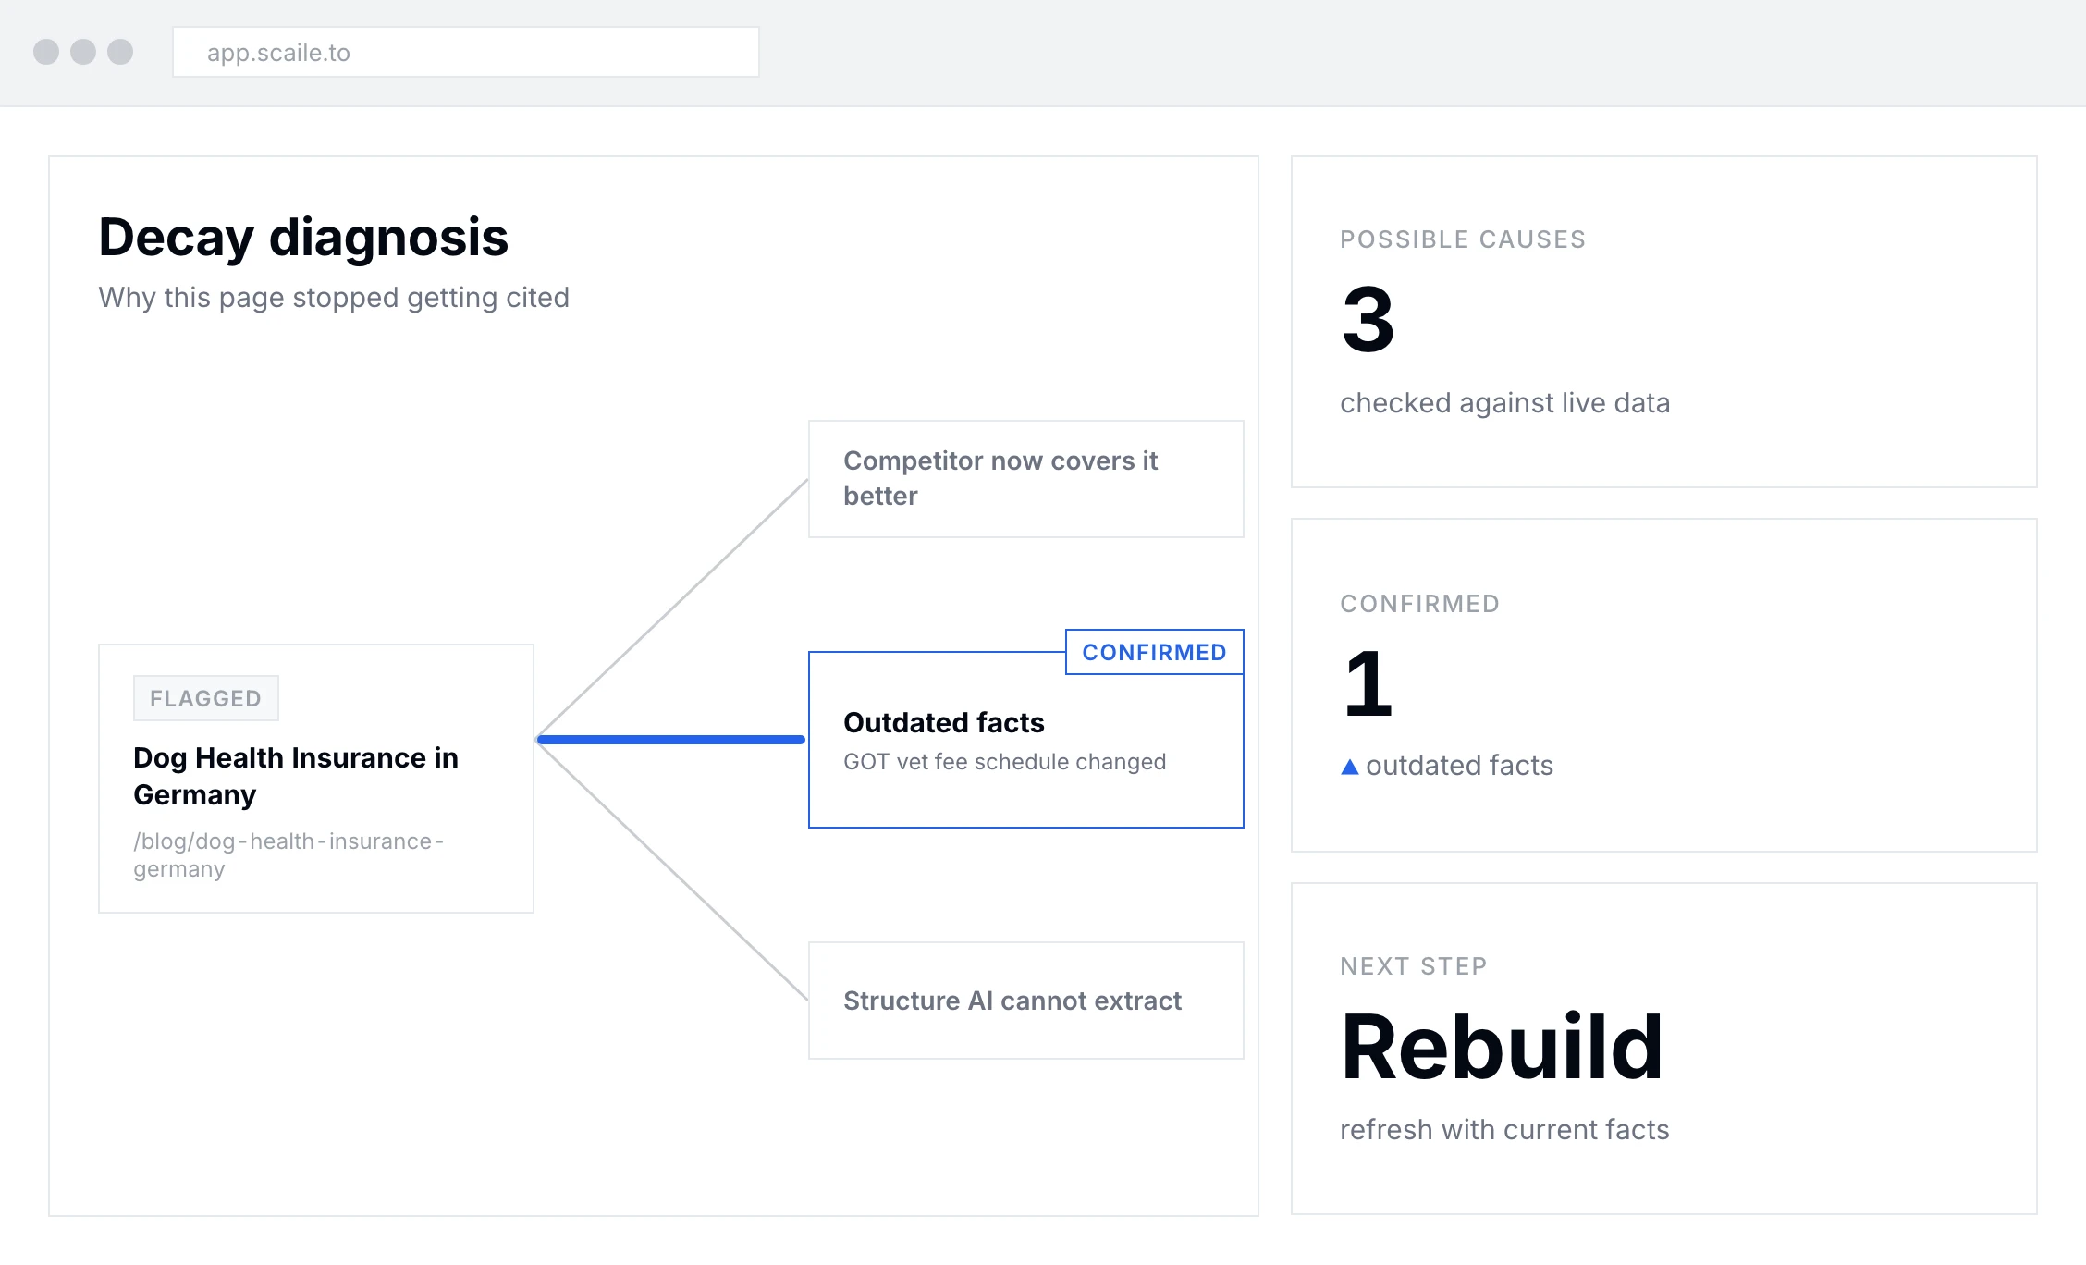Open the Dog Health Insurance in Germany card
This screenshot has width=2086, height=1265.
316,779
